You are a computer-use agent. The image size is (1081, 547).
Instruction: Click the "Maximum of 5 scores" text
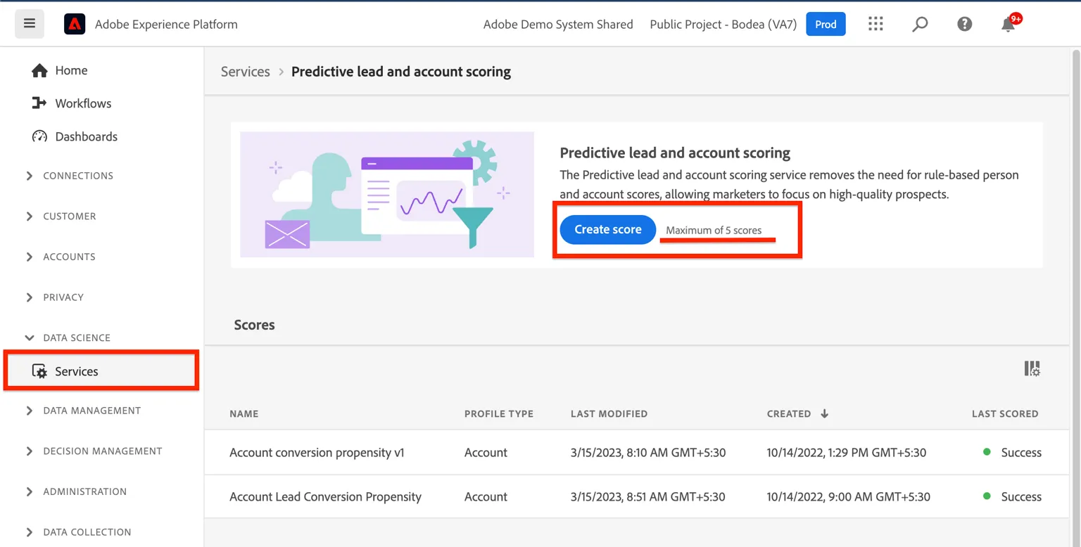(714, 231)
